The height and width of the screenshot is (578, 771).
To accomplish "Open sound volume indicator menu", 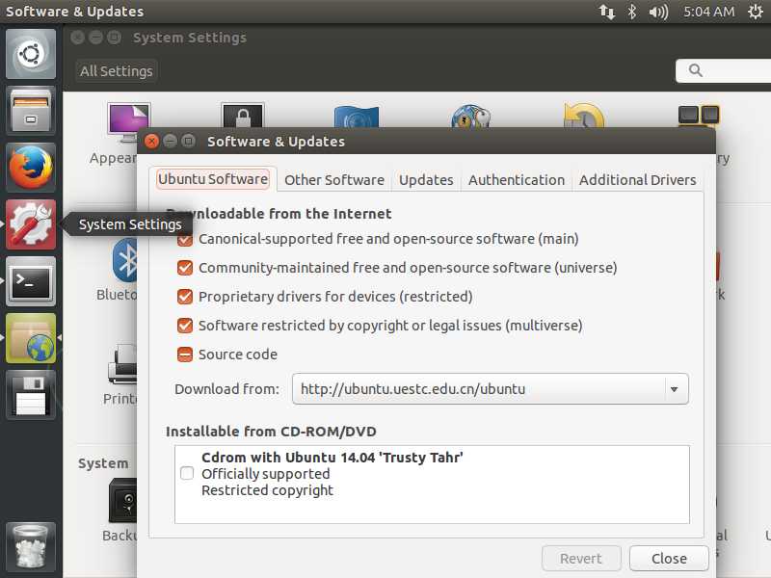I will tap(658, 12).
